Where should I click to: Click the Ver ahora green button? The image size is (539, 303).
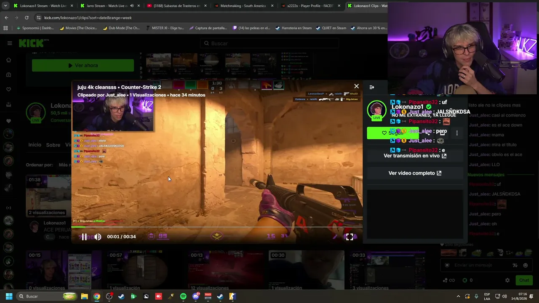(x=83, y=65)
